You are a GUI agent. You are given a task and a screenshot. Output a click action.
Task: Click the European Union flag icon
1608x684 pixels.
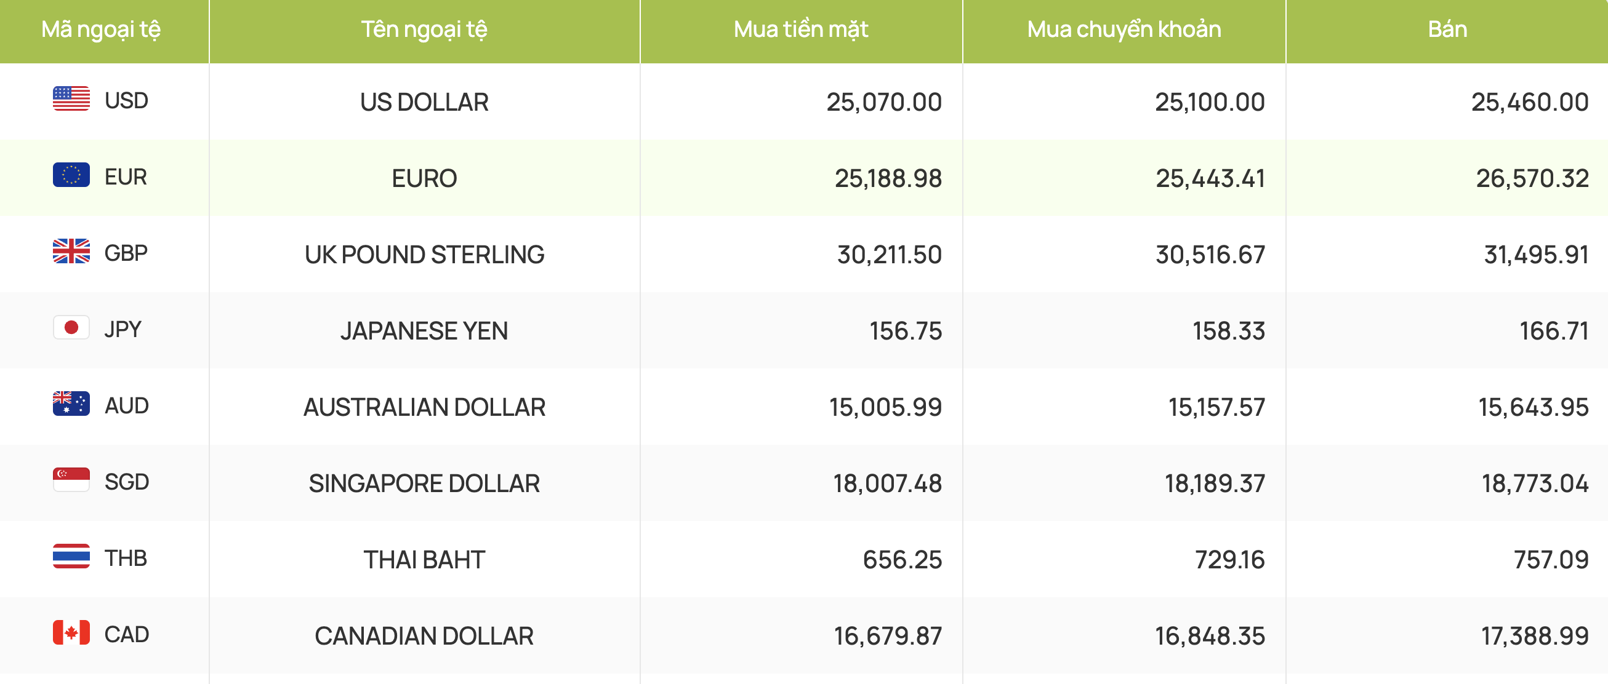pyautogui.click(x=71, y=175)
